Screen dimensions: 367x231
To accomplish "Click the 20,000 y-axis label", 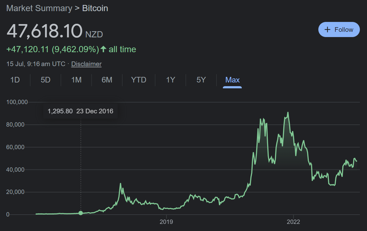I will [x=15, y=192].
